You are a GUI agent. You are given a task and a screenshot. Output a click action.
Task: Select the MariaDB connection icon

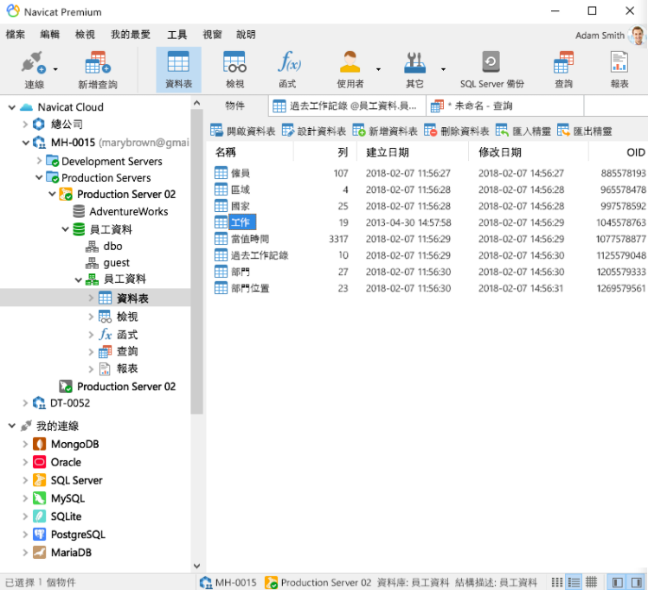(39, 553)
